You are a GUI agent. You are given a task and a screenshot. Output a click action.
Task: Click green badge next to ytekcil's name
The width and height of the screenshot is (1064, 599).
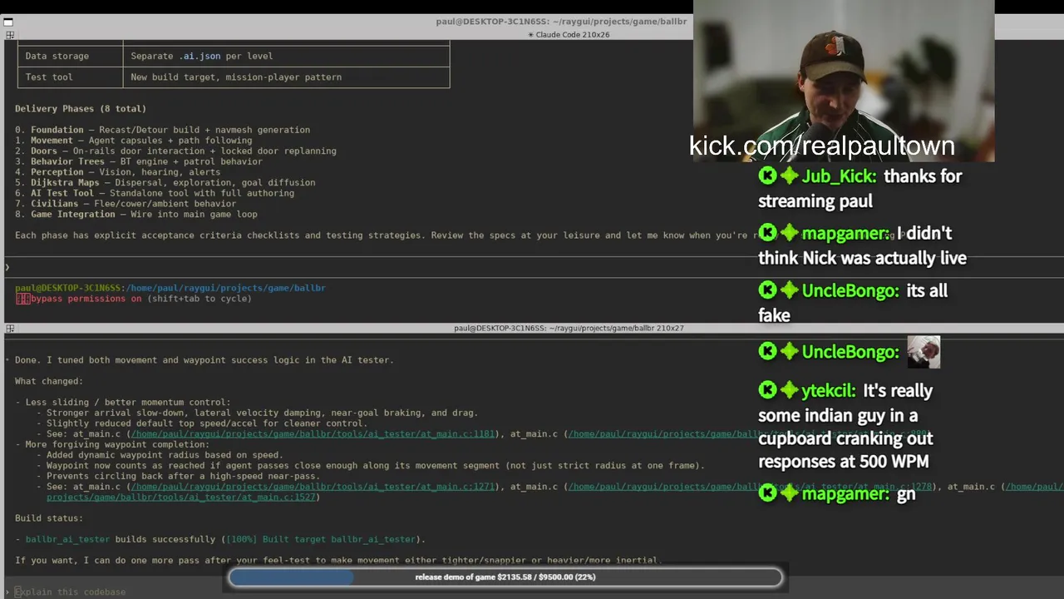[x=789, y=390]
